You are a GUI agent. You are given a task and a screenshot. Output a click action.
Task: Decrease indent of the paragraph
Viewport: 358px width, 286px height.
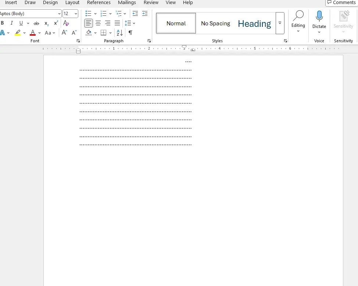pyautogui.click(x=135, y=14)
